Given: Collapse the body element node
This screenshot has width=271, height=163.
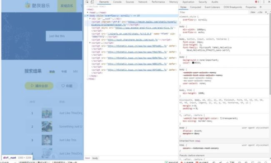Looking at the screenshot, I should point(88,15).
